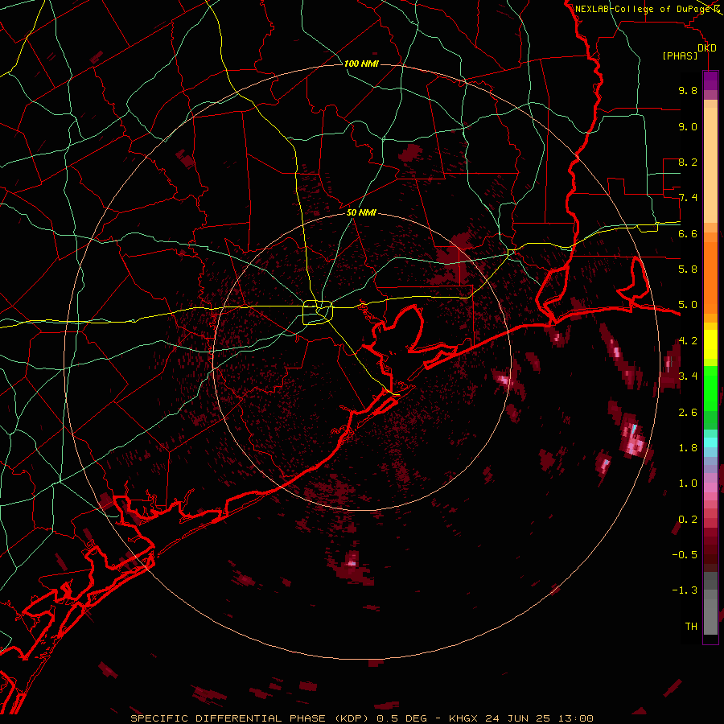724x724 pixels.
Task: Select the 1.8 value on the color scale
Action: pos(688,448)
